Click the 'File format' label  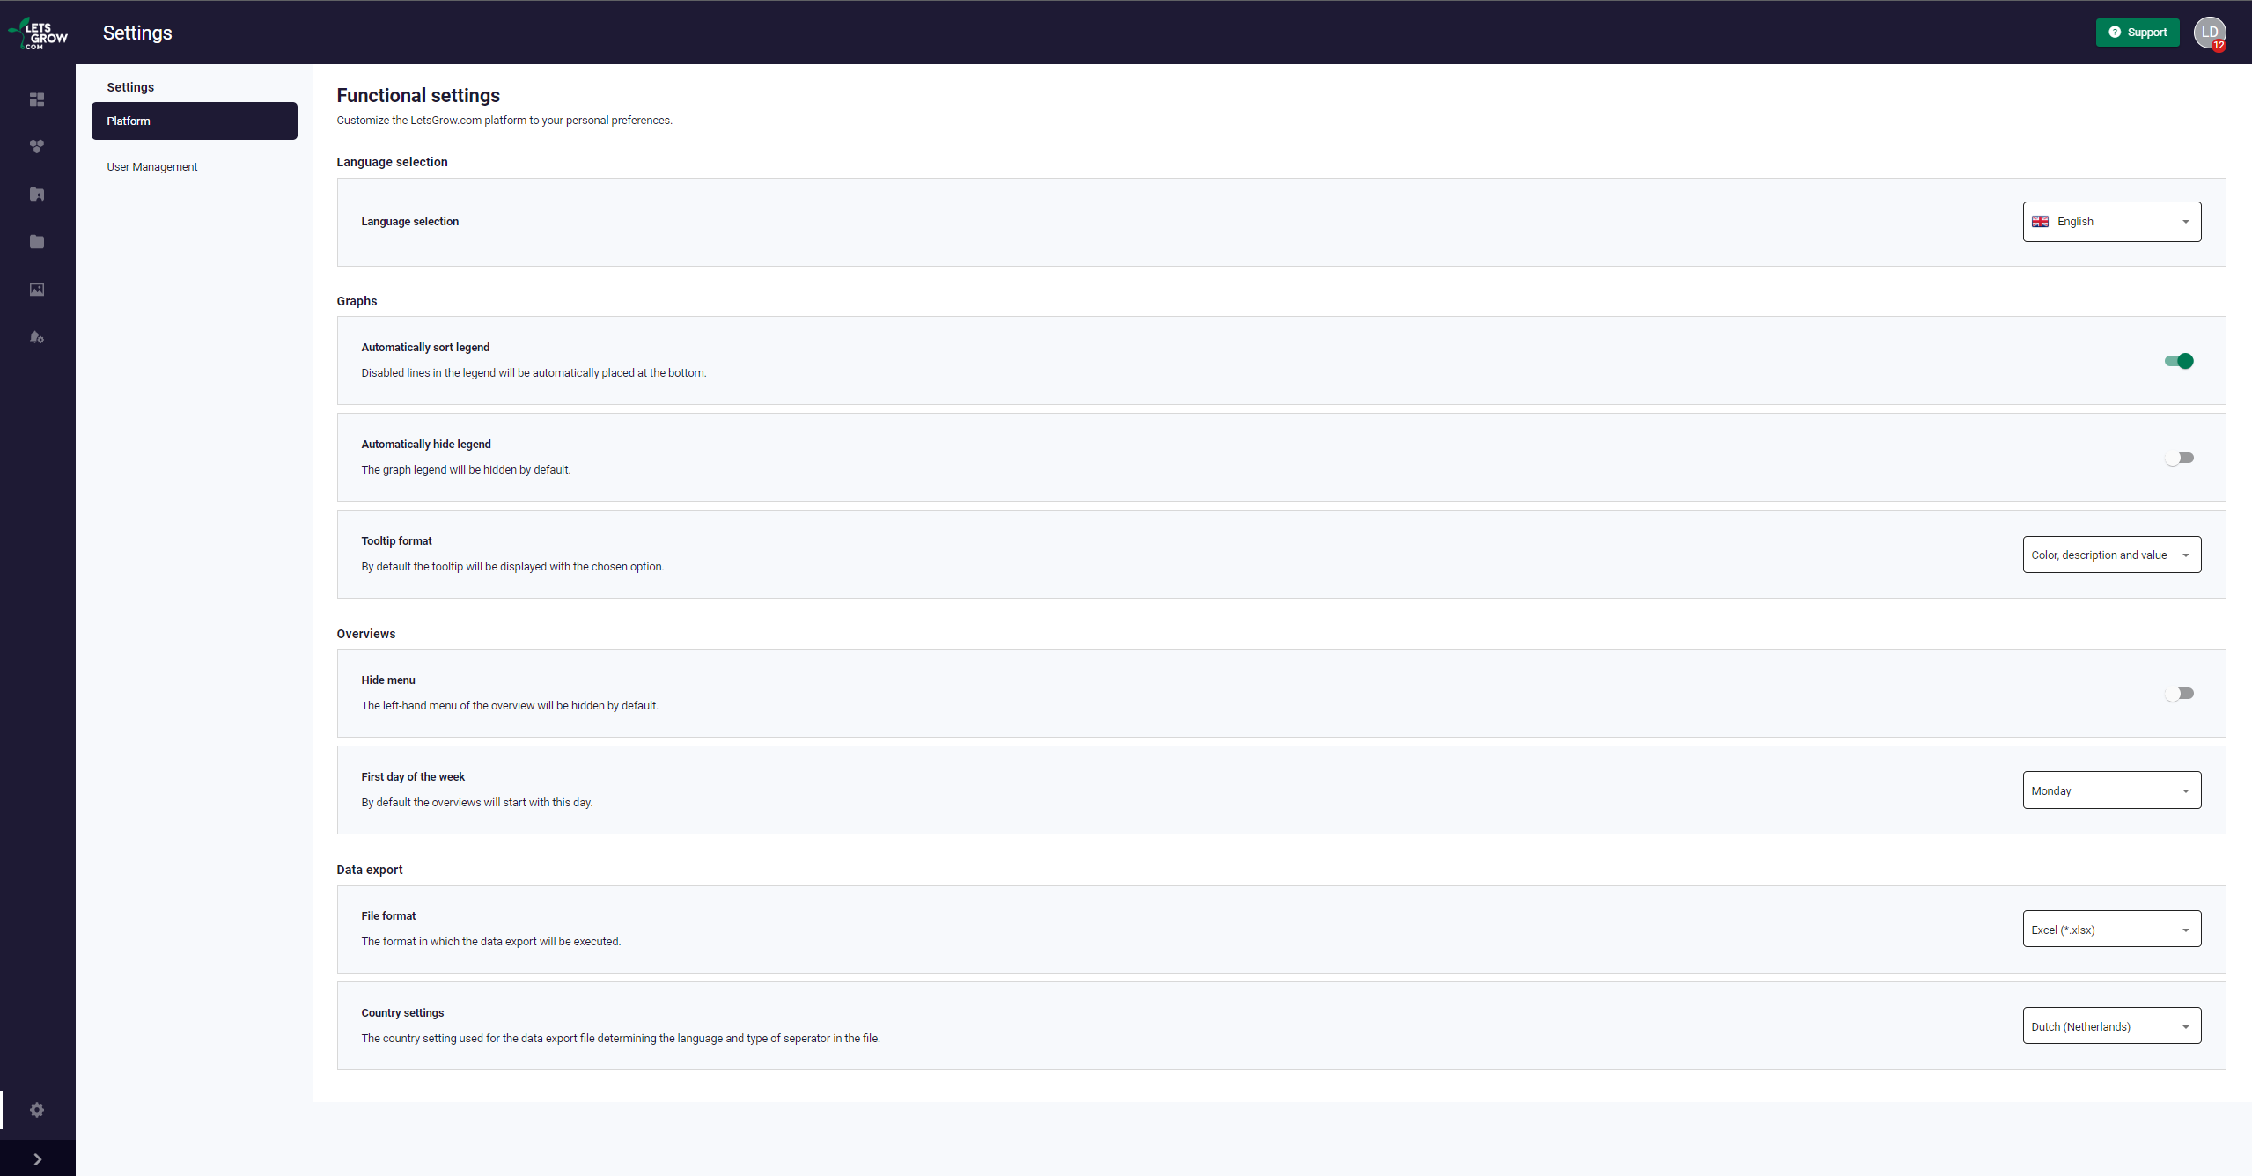click(x=388, y=916)
